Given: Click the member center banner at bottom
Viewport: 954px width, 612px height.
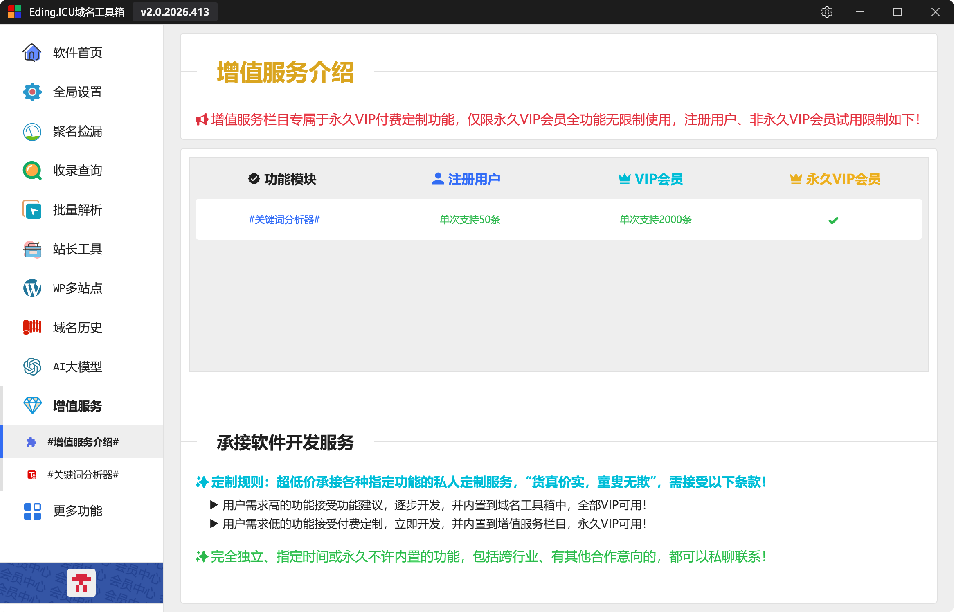Looking at the screenshot, I should pos(81,583).
